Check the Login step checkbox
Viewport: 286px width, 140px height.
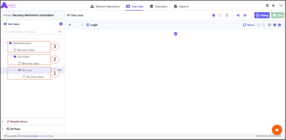pos(77,25)
